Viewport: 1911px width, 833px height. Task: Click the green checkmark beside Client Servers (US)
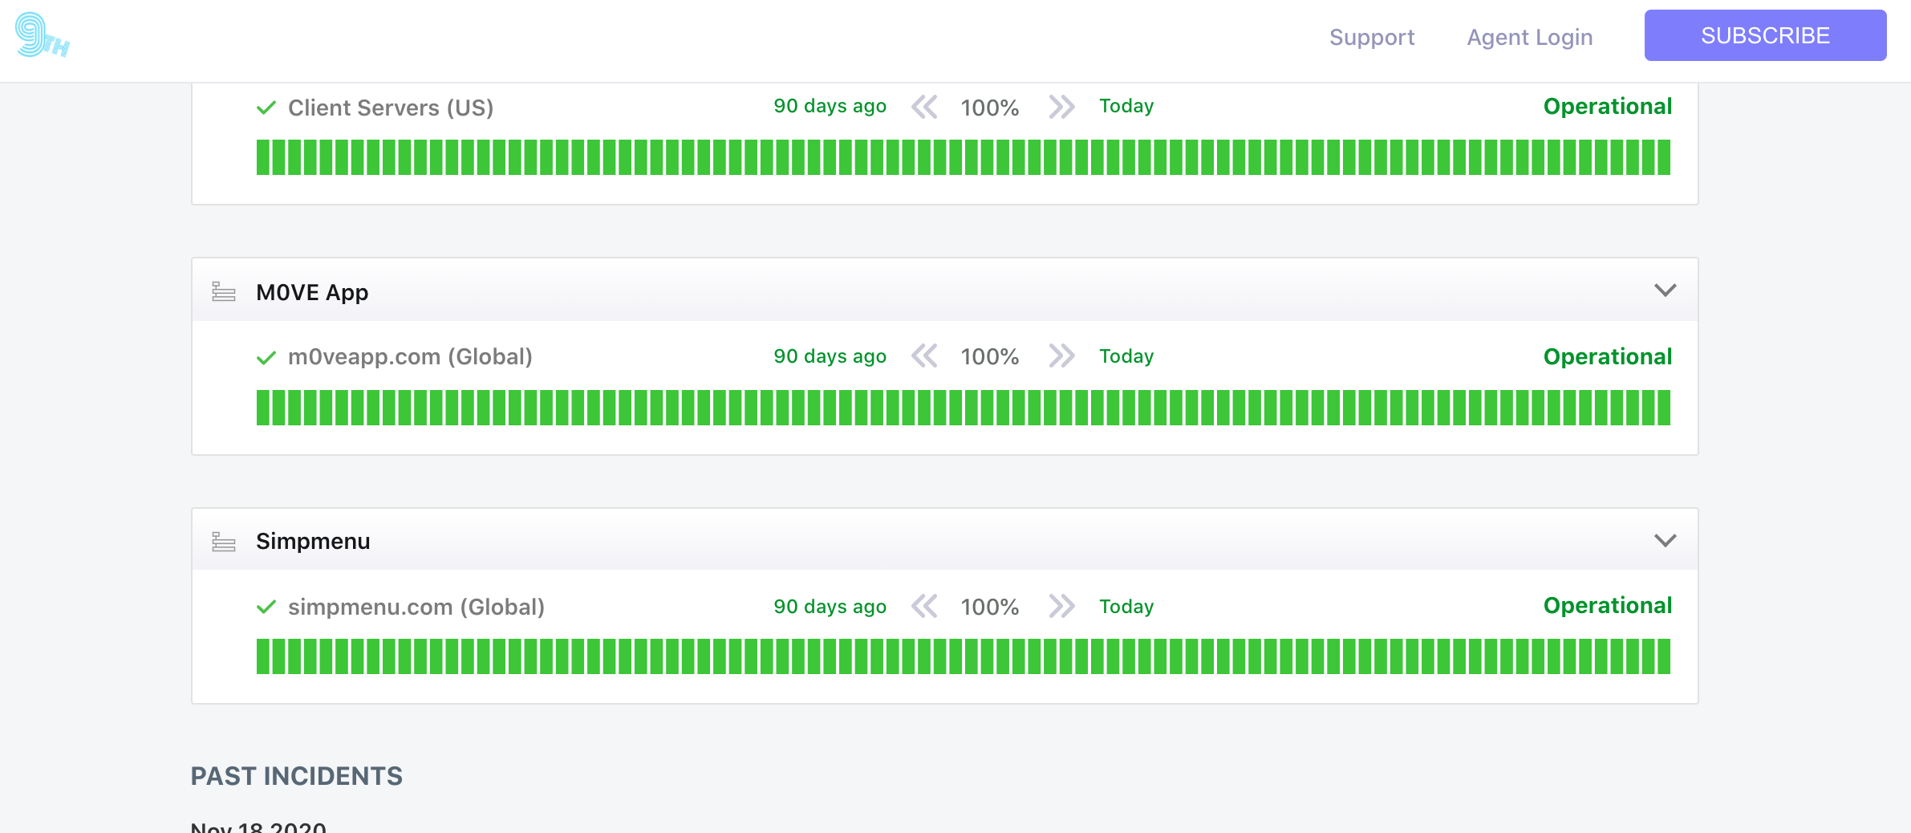pos(266,108)
